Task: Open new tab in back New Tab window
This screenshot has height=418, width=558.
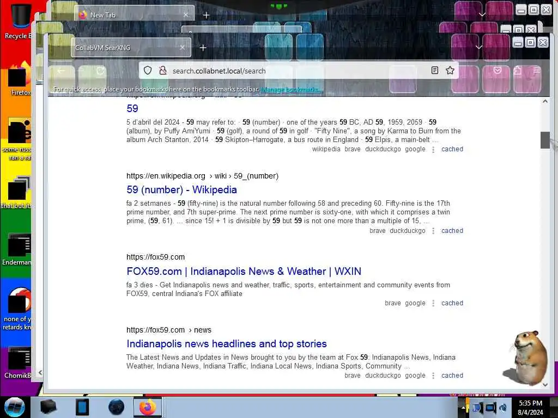Action: click(x=206, y=15)
